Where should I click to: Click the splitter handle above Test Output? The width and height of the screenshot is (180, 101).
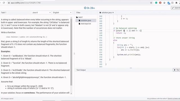131,68
